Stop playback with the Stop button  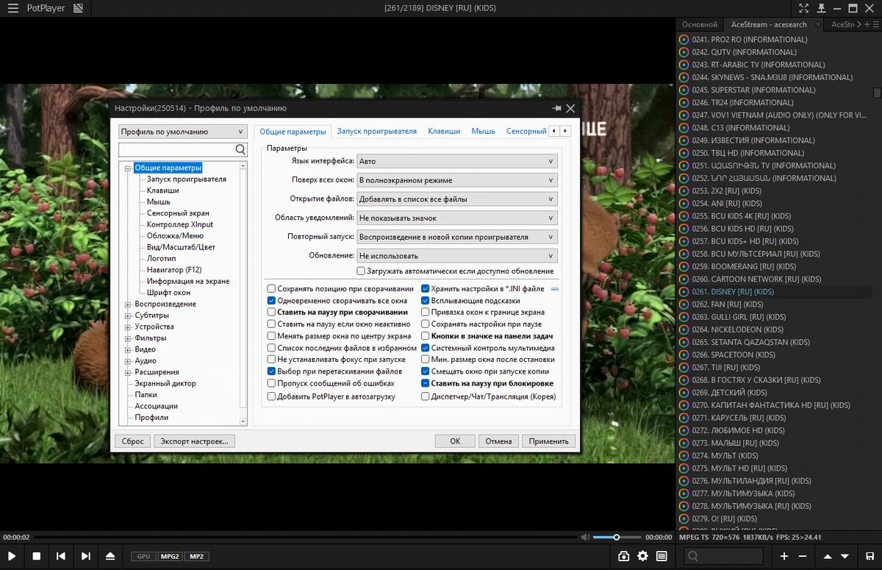tap(37, 556)
